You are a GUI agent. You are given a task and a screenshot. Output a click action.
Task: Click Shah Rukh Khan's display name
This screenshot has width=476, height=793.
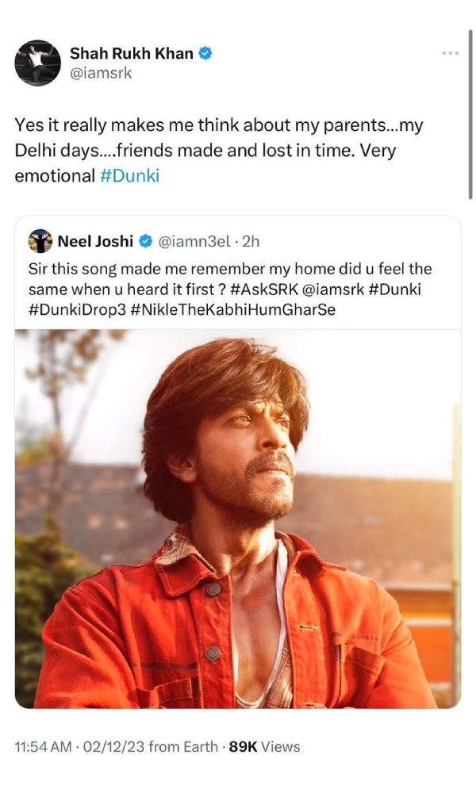point(131,54)
